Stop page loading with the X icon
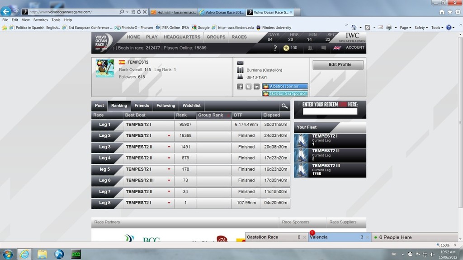This screenshot has width=463, height=260. pyautogui.click(x=145, y=12)
